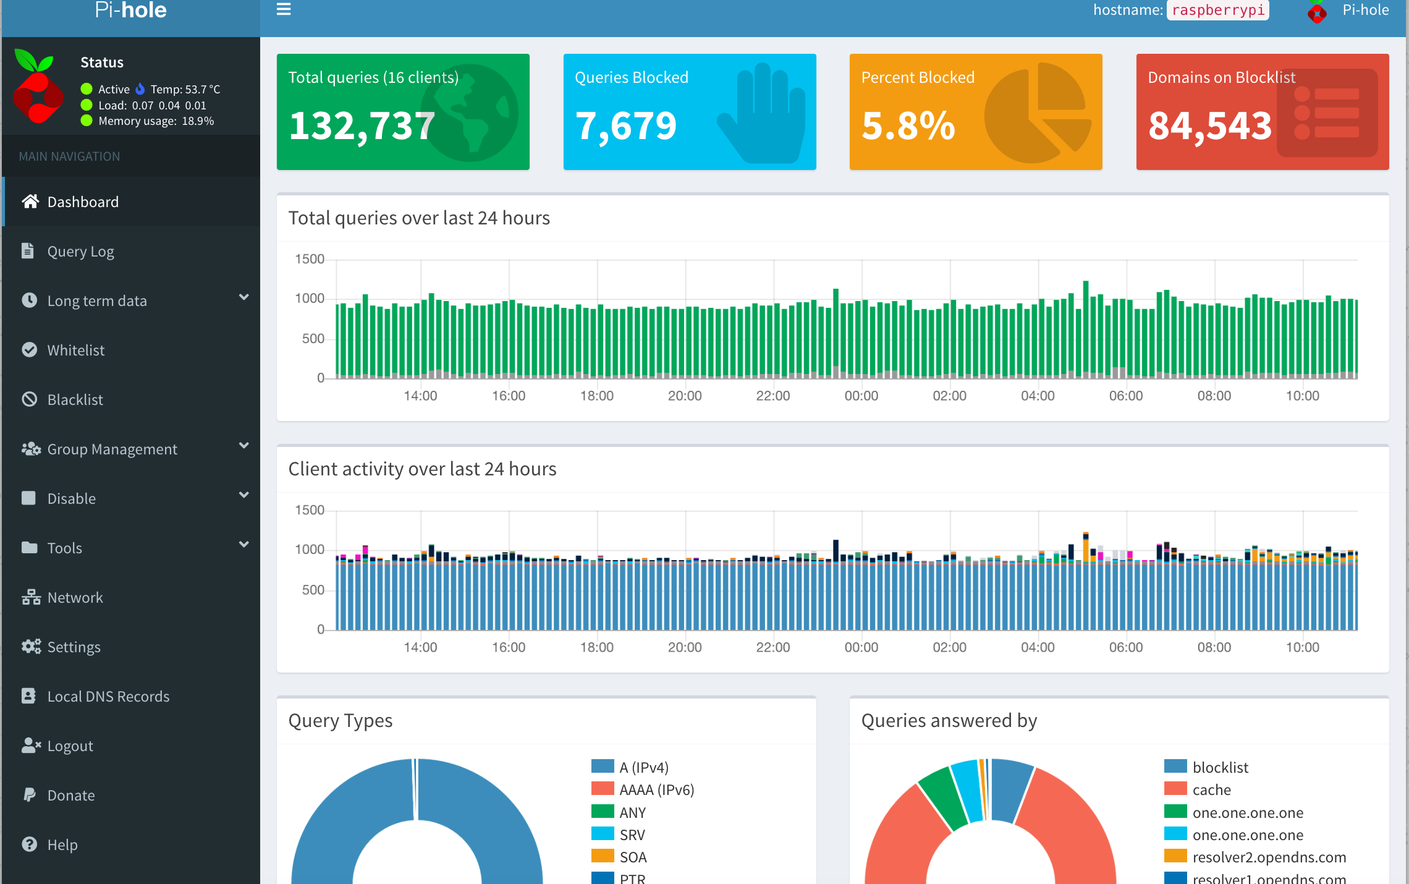1409x884 pixels.
Task: Click the Donate PayPal icon
Action: coord(29,795)
